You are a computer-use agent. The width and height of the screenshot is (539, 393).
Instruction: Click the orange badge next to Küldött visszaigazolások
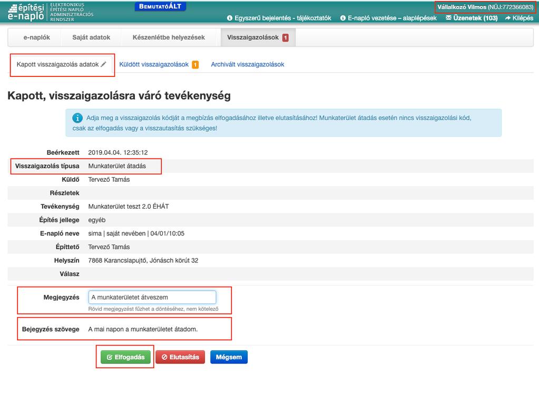[195, 64]
